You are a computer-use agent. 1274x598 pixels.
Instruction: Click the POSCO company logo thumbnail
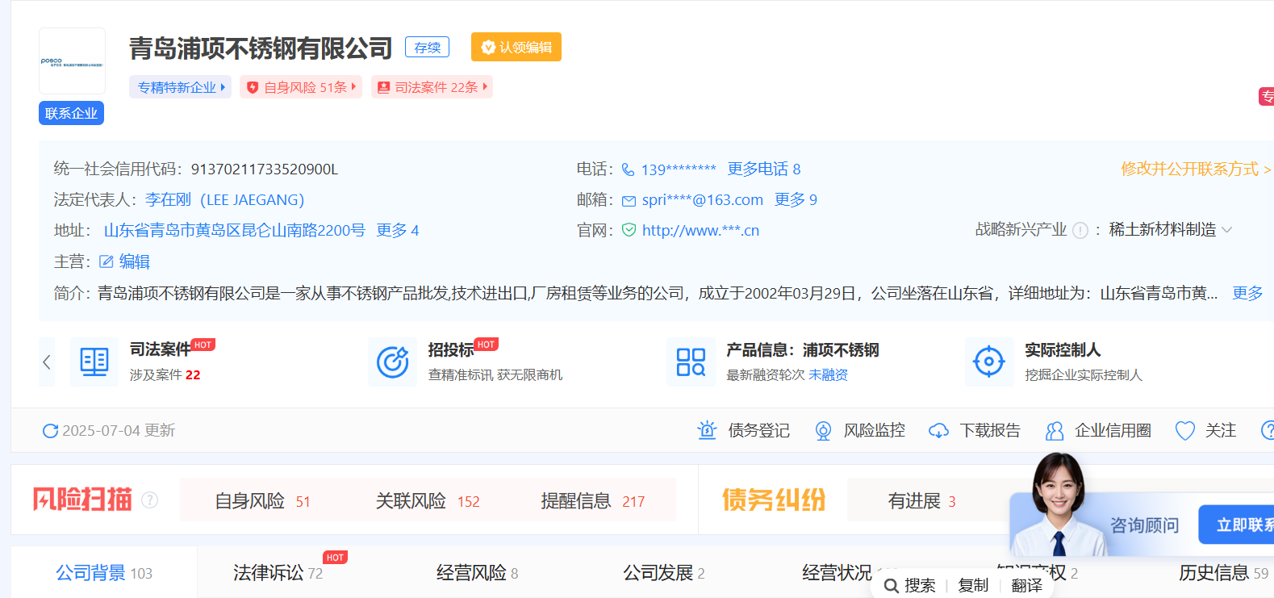click(x=72, y=61)
